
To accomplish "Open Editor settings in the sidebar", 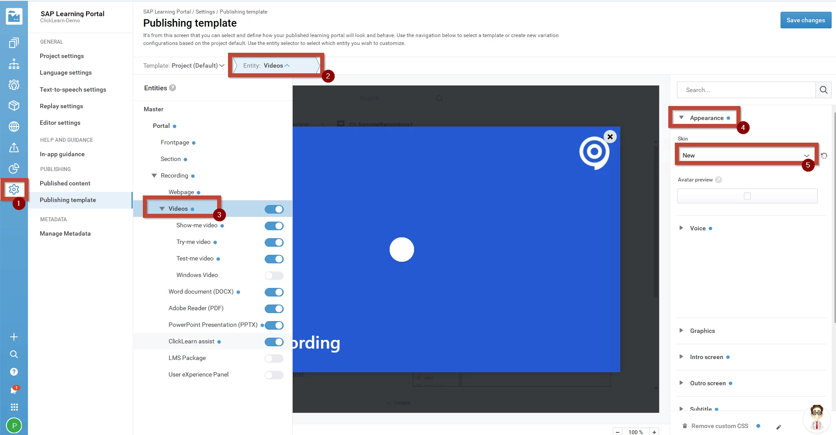I will (60, 123).
